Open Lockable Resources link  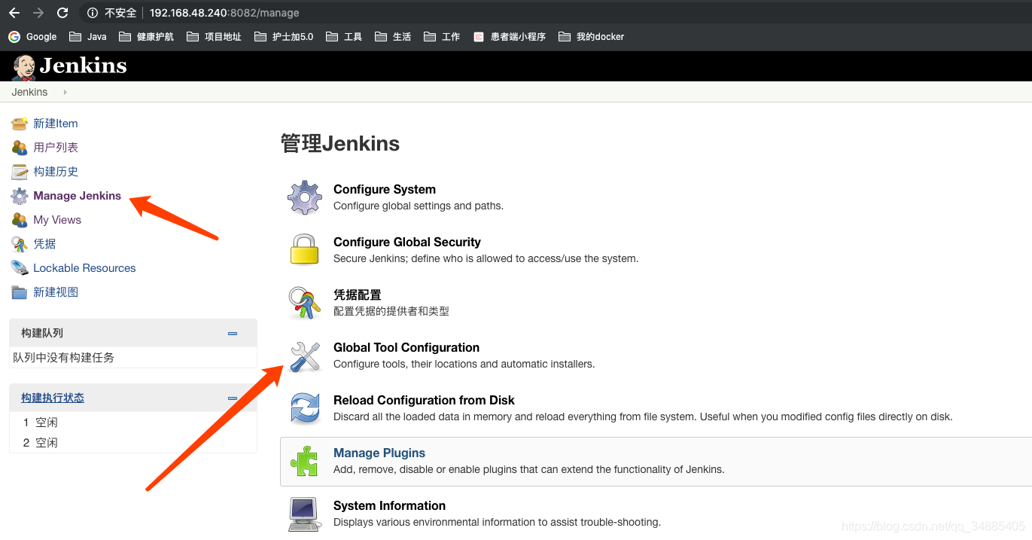point(84,268)
